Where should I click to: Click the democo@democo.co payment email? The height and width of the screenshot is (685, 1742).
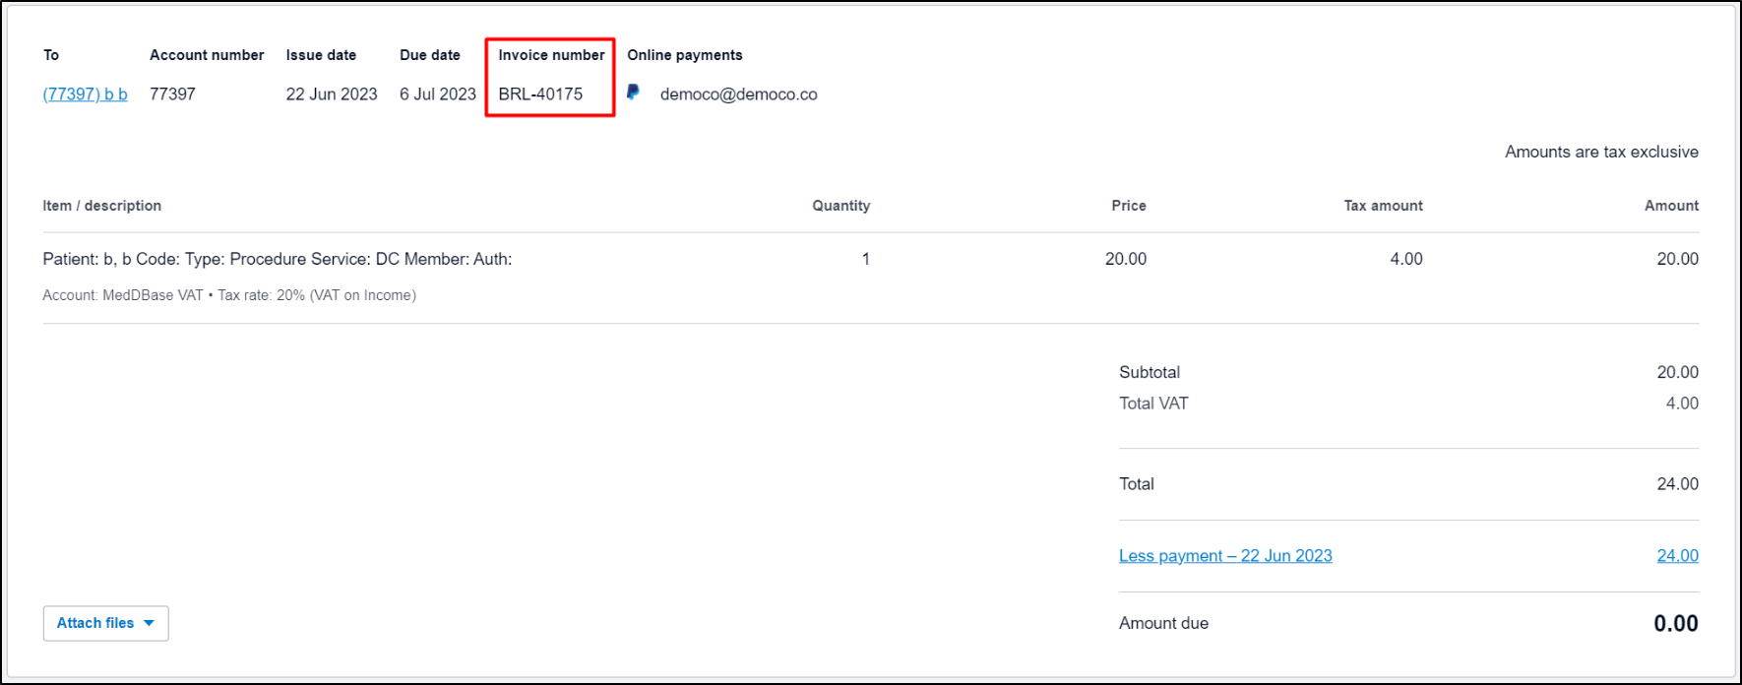click(x=738, y=94)
